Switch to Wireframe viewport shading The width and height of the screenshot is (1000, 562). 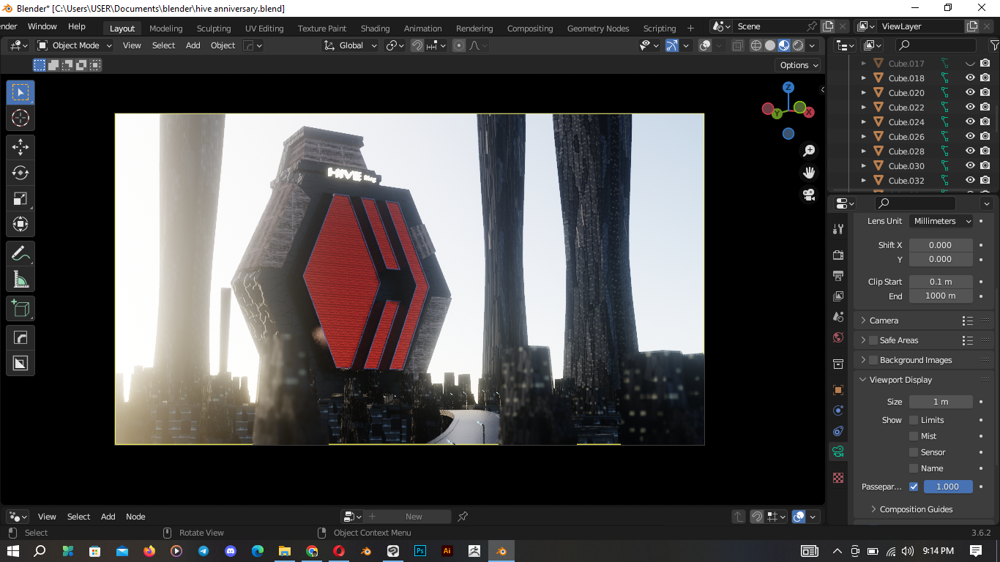[756, 45]
